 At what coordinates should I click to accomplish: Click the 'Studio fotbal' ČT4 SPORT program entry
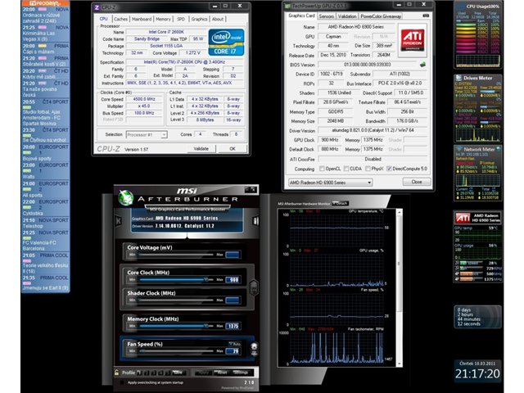click(x=46, y=113)
